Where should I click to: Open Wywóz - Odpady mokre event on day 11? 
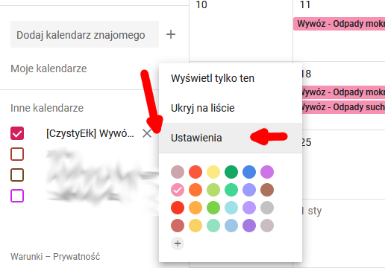(x=339, y=24)
